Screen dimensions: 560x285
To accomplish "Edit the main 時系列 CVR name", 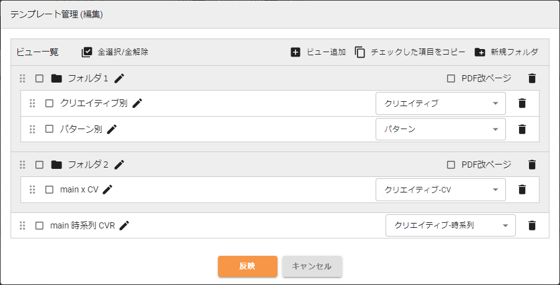I will click(x=124, y=225).
